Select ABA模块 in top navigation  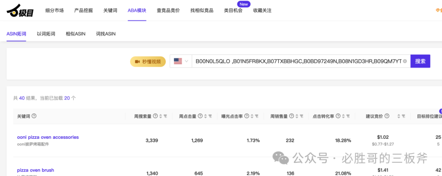(x=137, y=11)
